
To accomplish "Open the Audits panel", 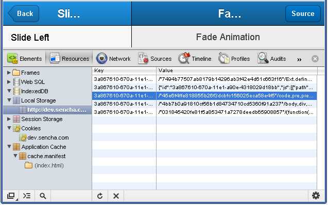I will tap(272, 59).
